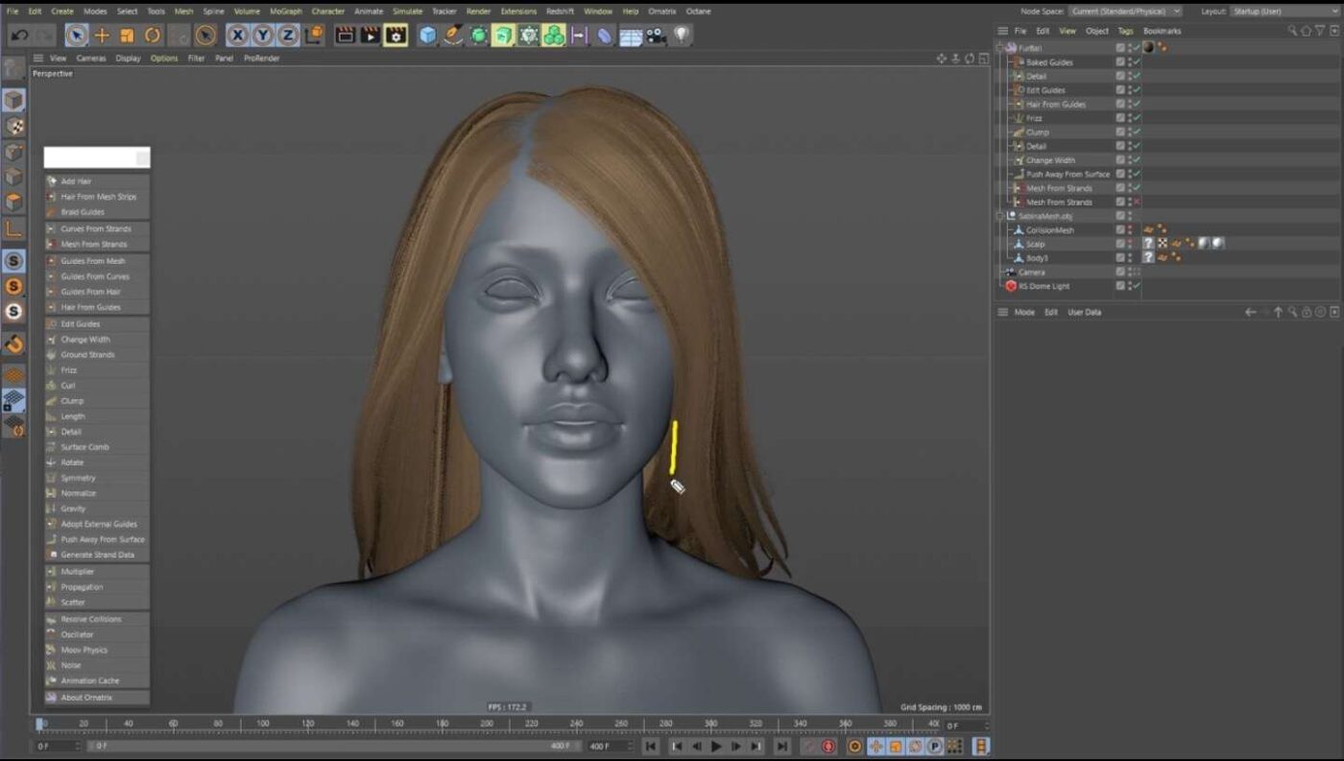Click Braid Guides button
This screenshot has height=761, width=1344.
(97, 212)
